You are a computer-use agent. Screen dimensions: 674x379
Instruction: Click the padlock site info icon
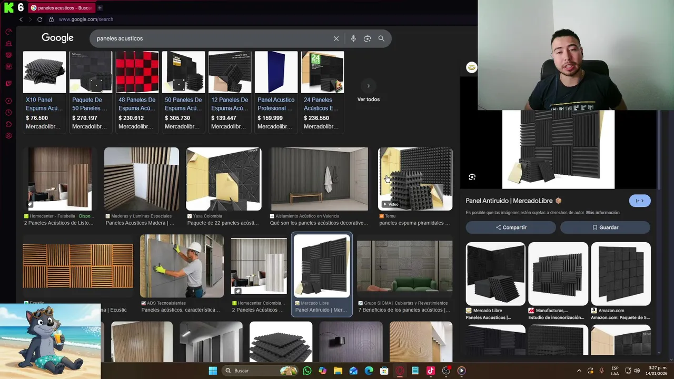point(51,19)
